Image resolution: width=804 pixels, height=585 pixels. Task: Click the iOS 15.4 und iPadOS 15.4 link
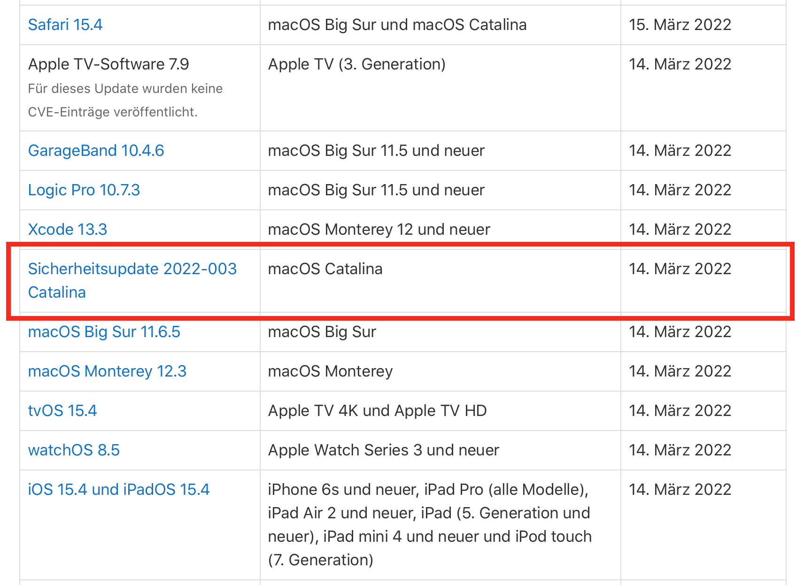[x=119, y=490]
